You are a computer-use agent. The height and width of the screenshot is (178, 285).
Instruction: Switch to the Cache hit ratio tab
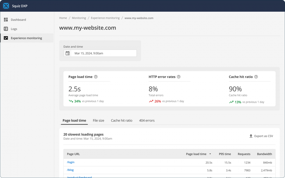click(x=122, y=120)
